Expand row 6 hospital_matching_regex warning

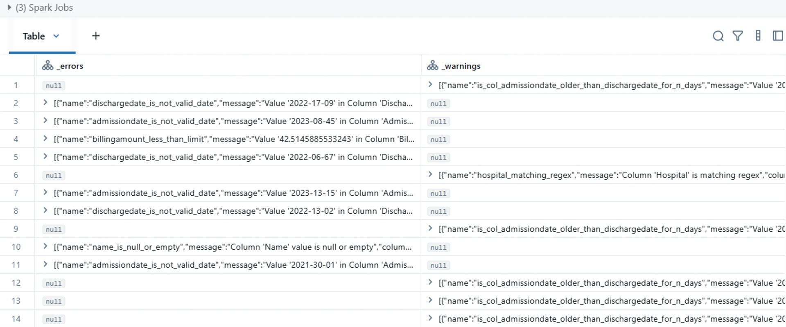(430, 174)
